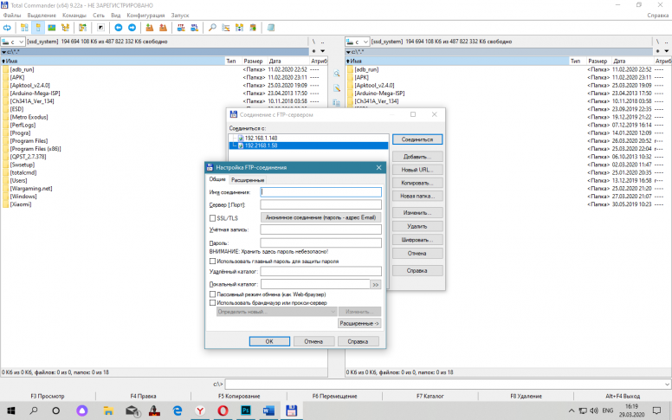
Task: Switch to Photoshop on the taskbar
Action: 246,410
